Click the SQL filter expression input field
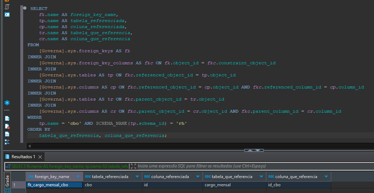This screenshot has height=193, width=374. (255, 166)
